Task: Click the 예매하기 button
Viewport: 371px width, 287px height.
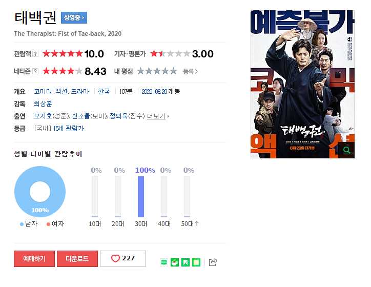Action: pos(34,259)
